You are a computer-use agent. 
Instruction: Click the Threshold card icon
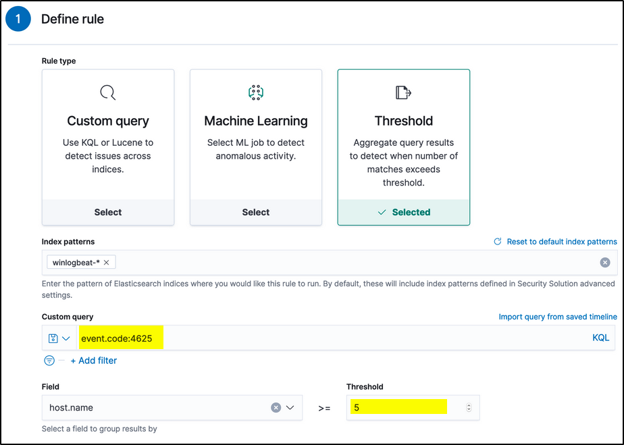pos(403,93)
